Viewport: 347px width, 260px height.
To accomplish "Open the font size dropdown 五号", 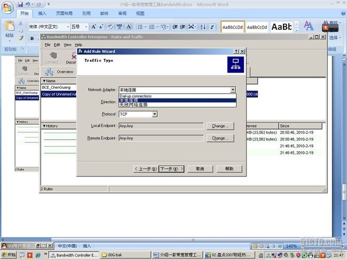I will click(86, 27).
